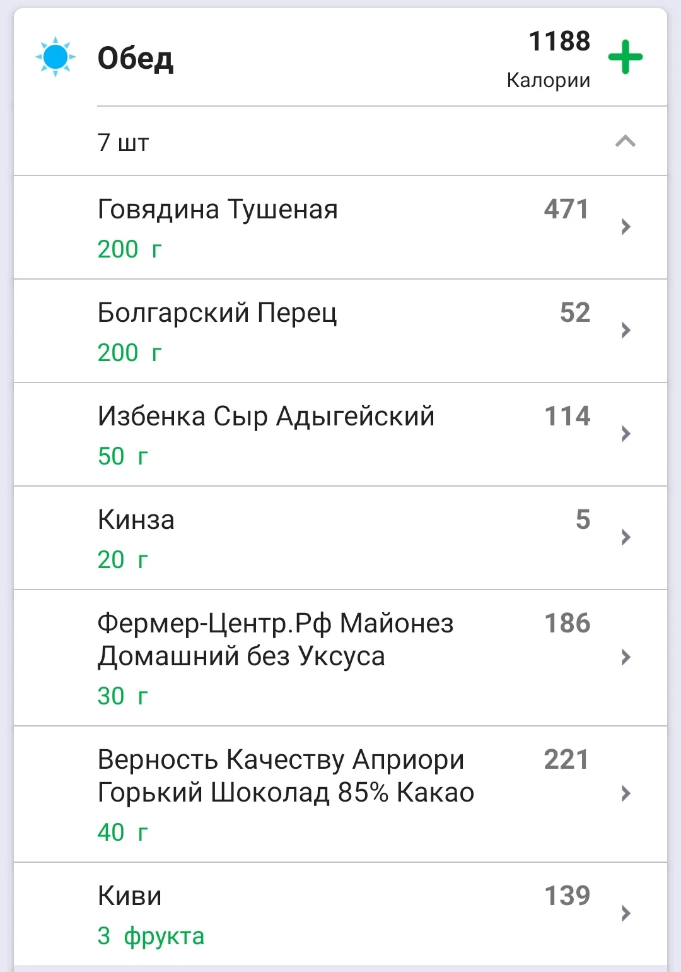
Task: Open arrow next to Кинза
Action: (626, 537)
